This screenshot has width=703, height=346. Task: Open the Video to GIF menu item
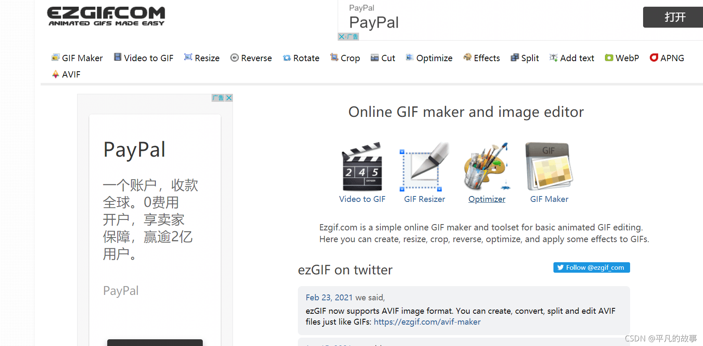point(149,58)
